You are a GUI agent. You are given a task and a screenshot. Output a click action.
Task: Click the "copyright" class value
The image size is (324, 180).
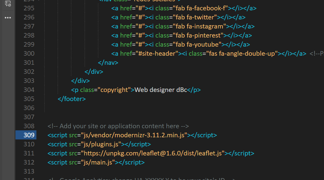(x=114, y=90)
